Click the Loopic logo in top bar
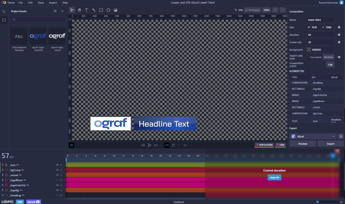This screenshot has height=204, width=345. [x=4, y=3]
